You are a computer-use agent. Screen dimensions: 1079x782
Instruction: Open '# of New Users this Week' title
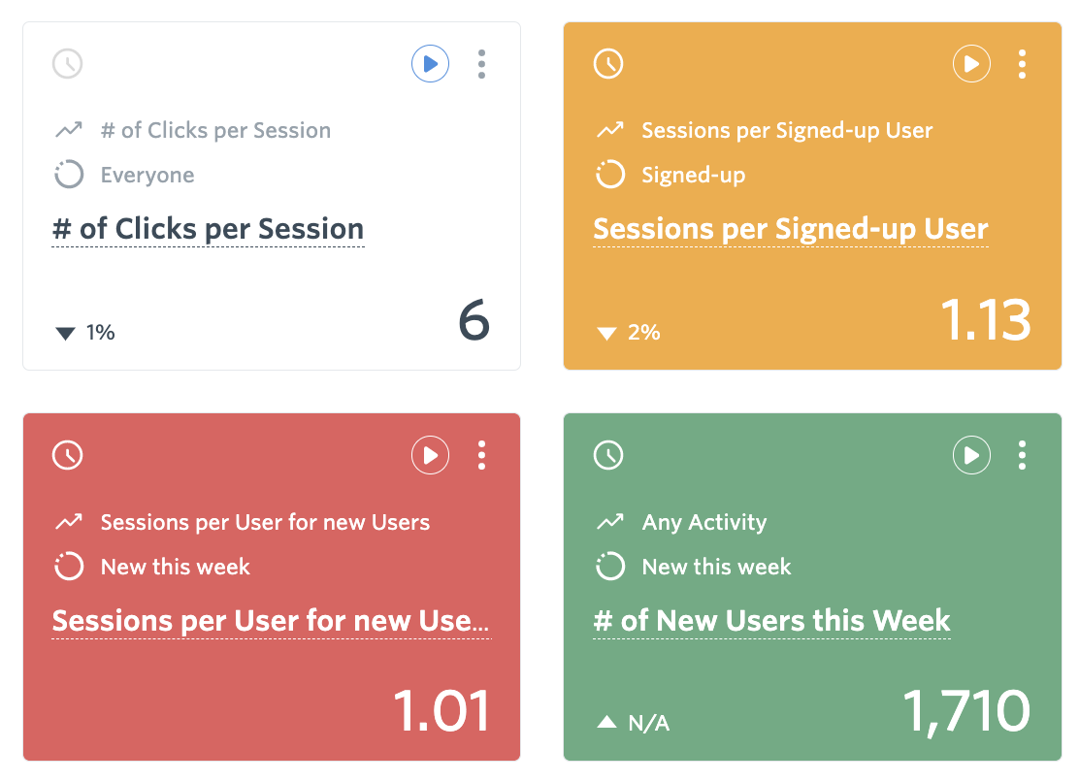pyautogui.click(x=771, y=621)
